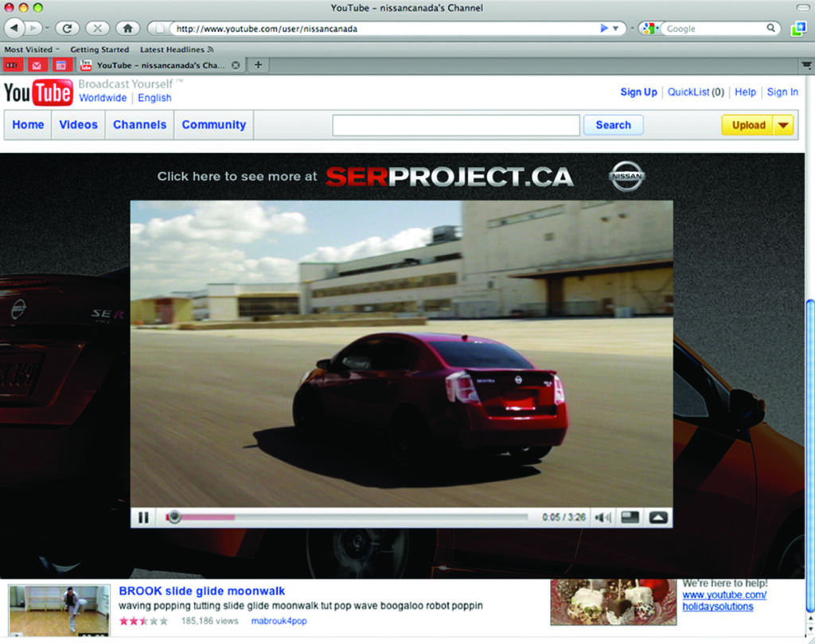The image size is (815, 644).
Task: Focus the address bar with nissancanada URL
Action: pyautogui.click(x=384, y=29)
